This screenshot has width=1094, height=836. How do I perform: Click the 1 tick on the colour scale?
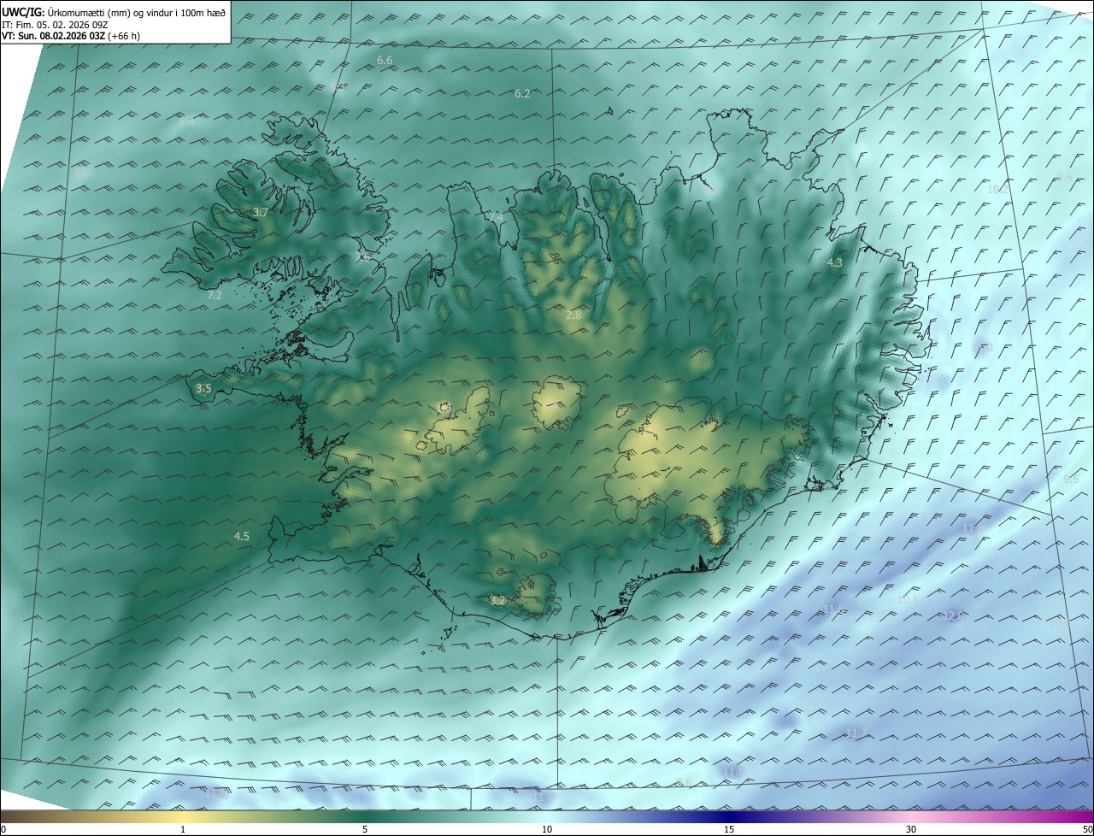tap(183, 829)
